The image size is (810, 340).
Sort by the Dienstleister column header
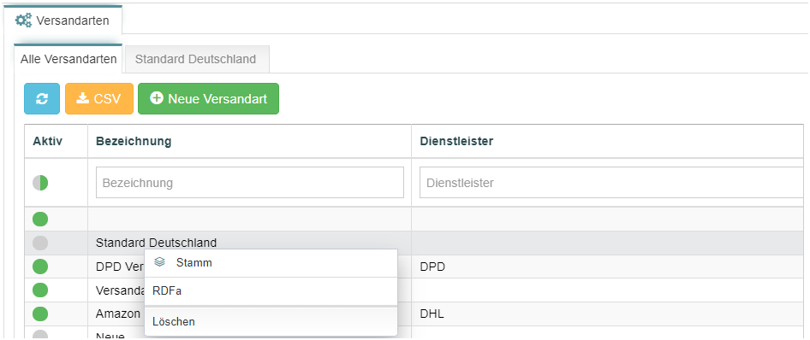point(456,141)
